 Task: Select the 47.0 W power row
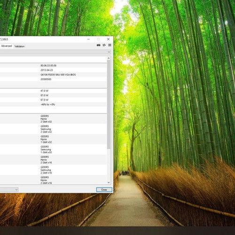click(x=54, y=91)
